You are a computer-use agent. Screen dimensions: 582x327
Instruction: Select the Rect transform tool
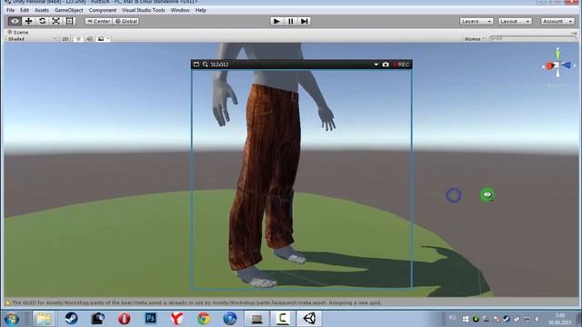(x=69, y=21)
